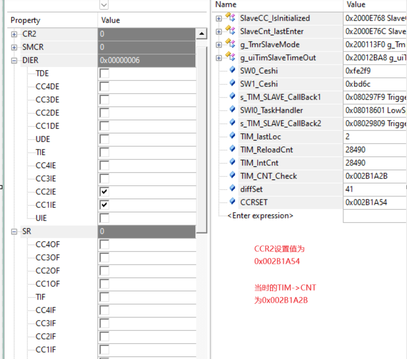Expand the g_uiTimSlaveTimeOut watch entry
This screenshot has height=359, width=407.
pyautogui.click(x=219, y=58)
